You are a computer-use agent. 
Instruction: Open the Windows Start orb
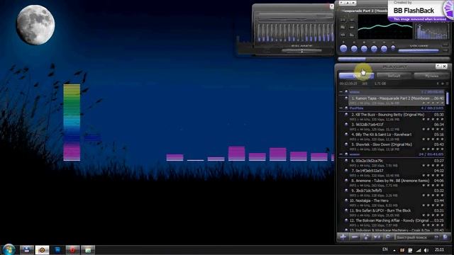pyautogui.click(x=9, y=250)
